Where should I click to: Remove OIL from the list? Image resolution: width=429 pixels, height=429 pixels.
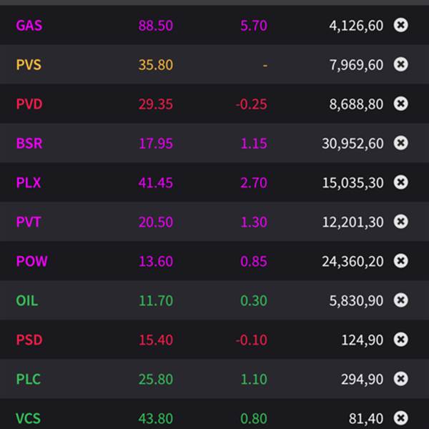coord(401,301)
